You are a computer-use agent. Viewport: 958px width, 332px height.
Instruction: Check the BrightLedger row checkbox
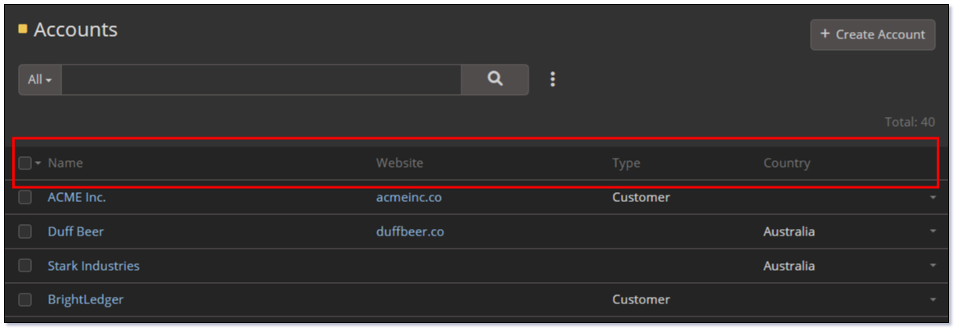[25, 299]
